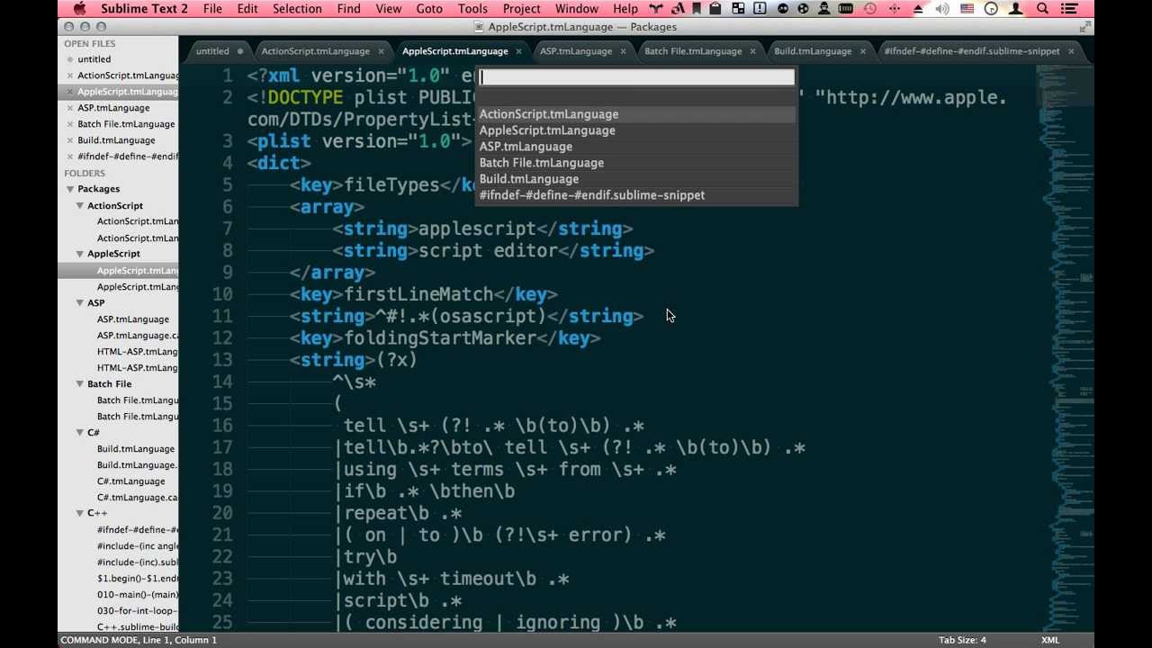Open the File menu
The image size is (1152, 648).
click(x=212, y=9)
